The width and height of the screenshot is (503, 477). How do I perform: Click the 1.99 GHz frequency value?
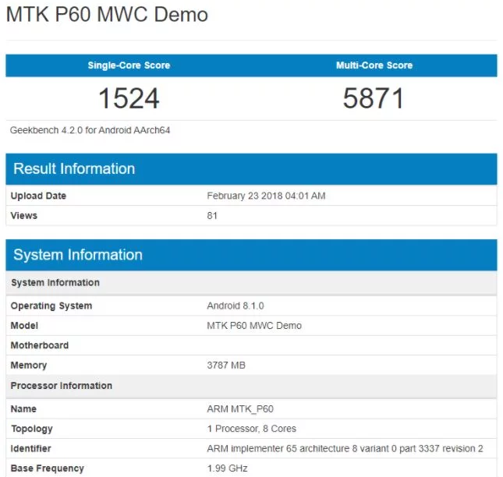pyautogui.click(x=227, y=468)
